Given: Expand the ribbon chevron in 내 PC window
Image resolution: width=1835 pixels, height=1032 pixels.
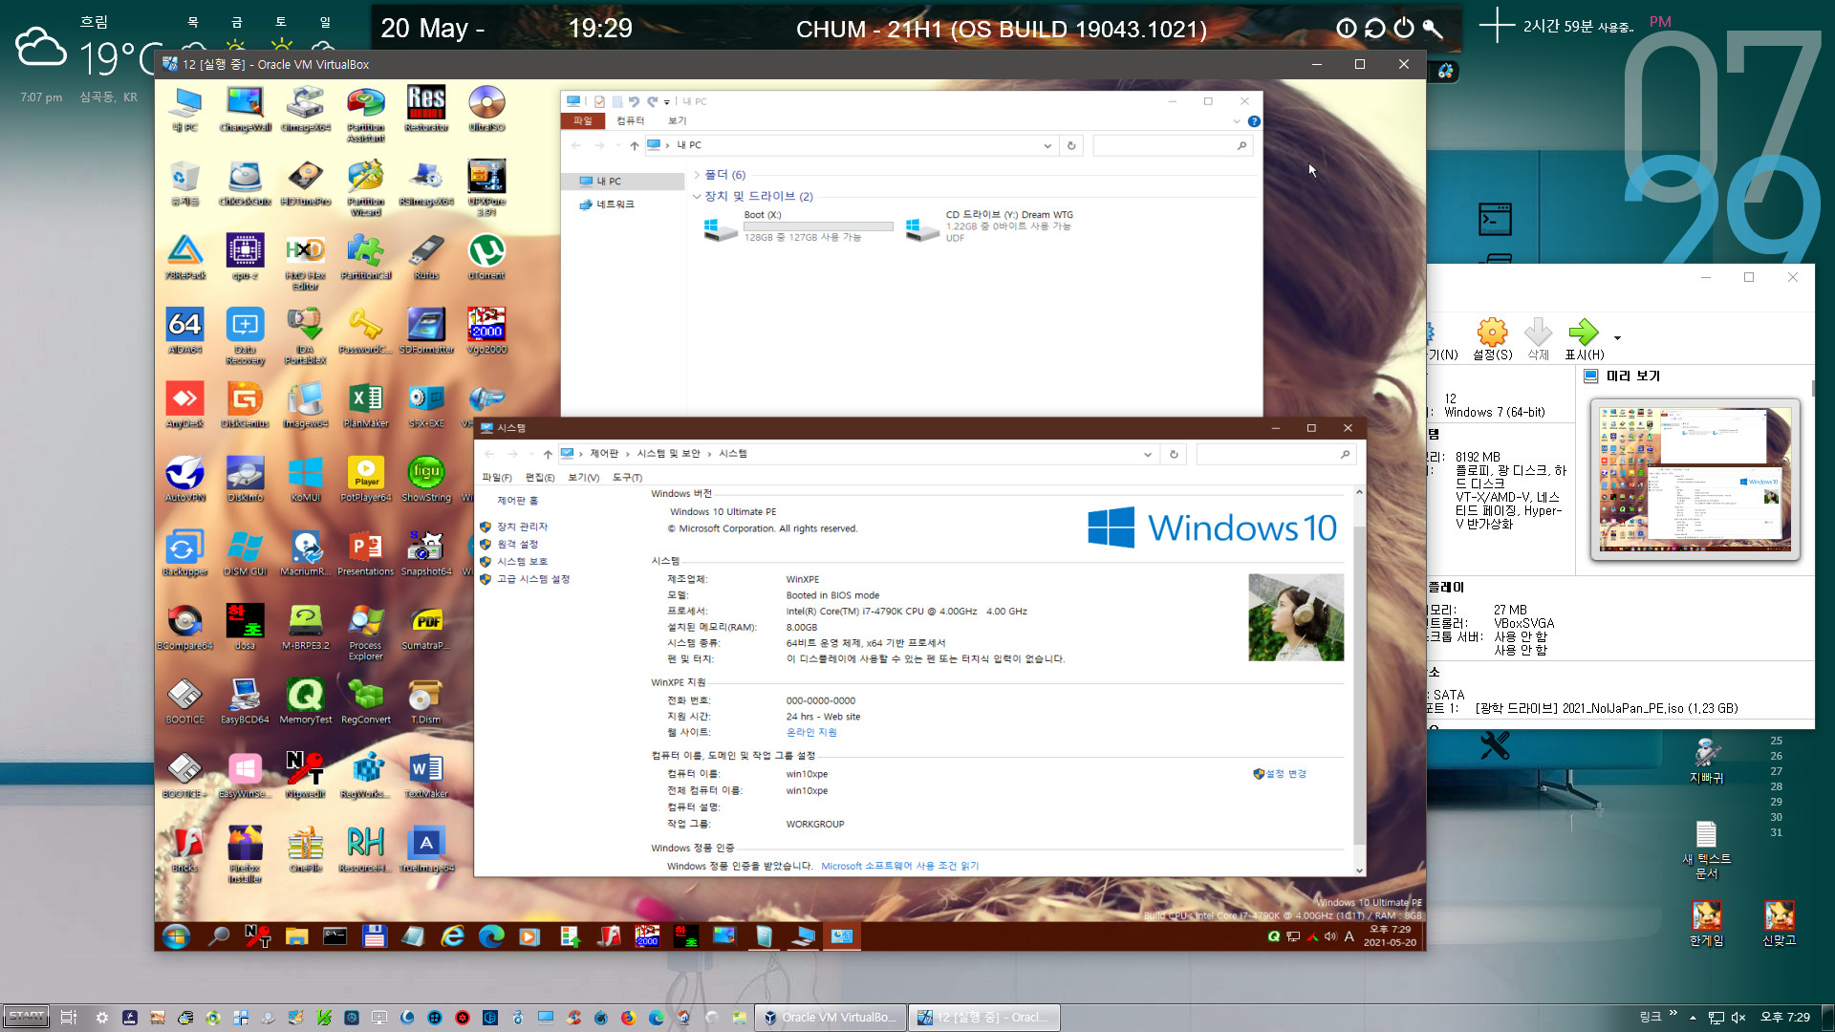Looking at the screenshot, I should point(1237,121).
